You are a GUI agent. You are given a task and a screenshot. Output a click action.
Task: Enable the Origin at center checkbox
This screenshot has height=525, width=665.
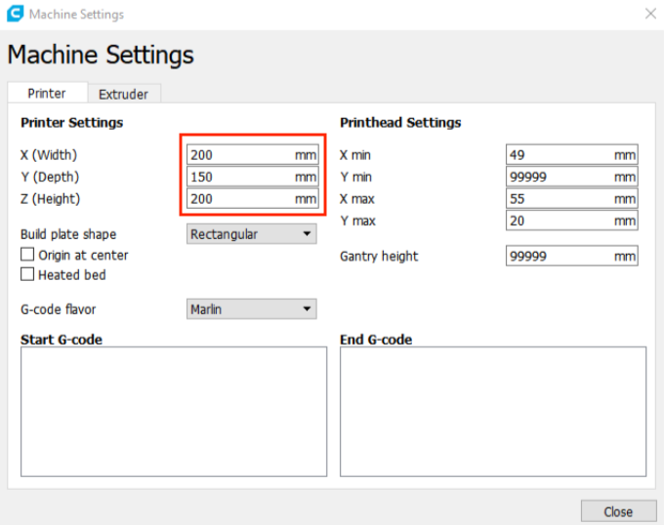[27, 255]
